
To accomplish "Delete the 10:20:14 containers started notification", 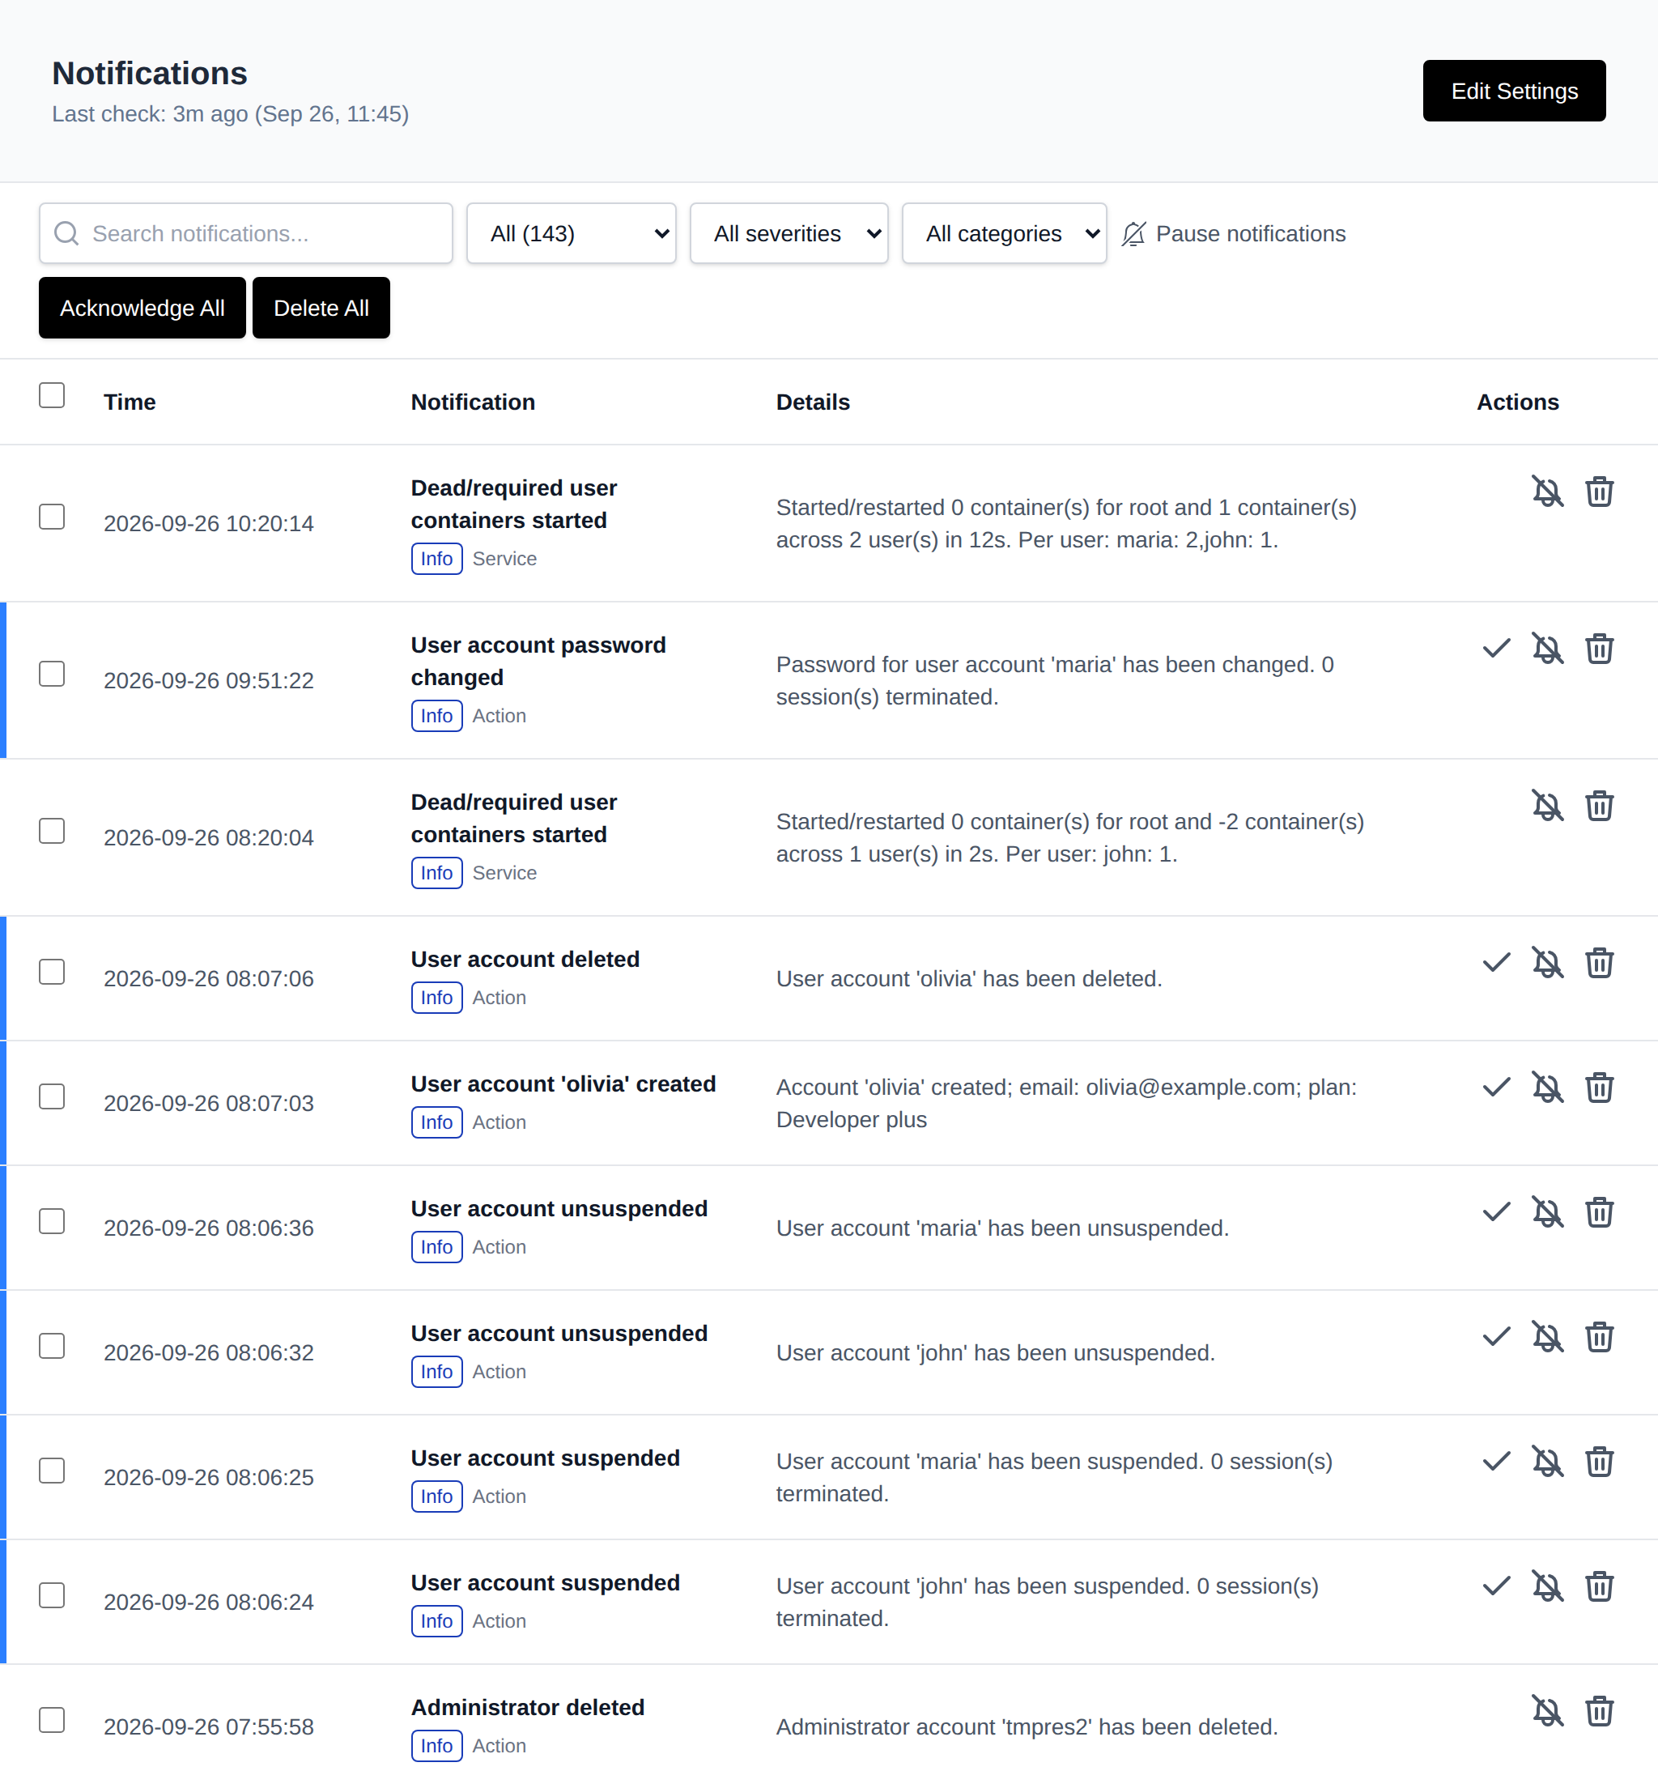I will coord(1599,492).
